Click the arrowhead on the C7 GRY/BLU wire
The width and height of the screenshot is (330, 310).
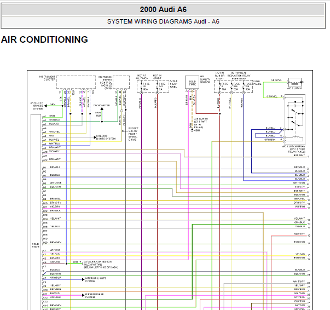83,279
